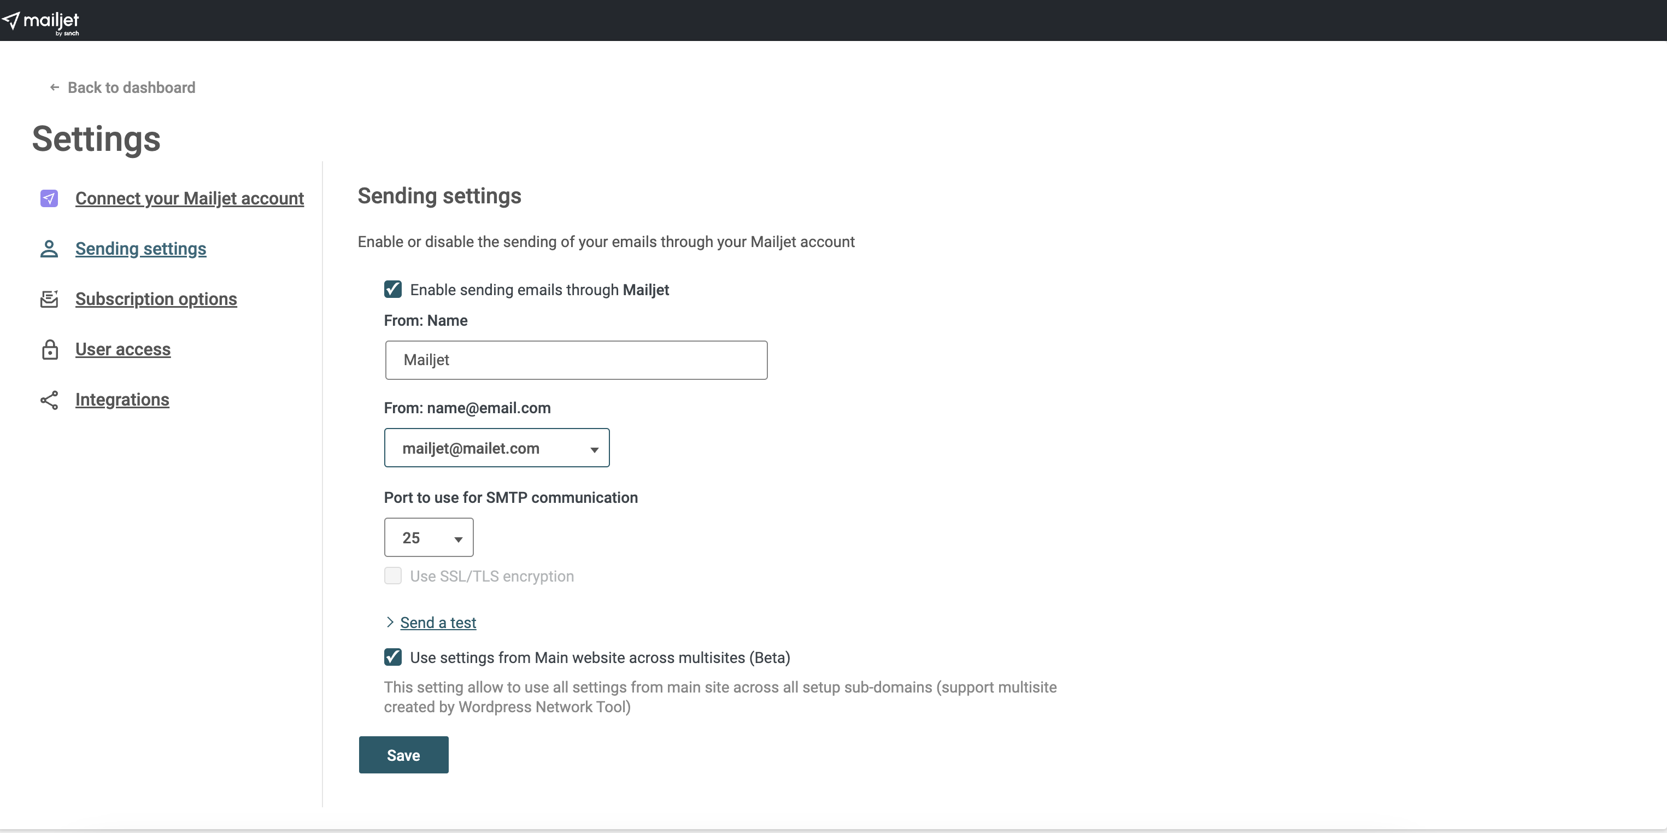This screenshot has width=1667, height=833.
Task: Click the padlock User access icon
Action: pyautogui.click(x=49, y=349)
